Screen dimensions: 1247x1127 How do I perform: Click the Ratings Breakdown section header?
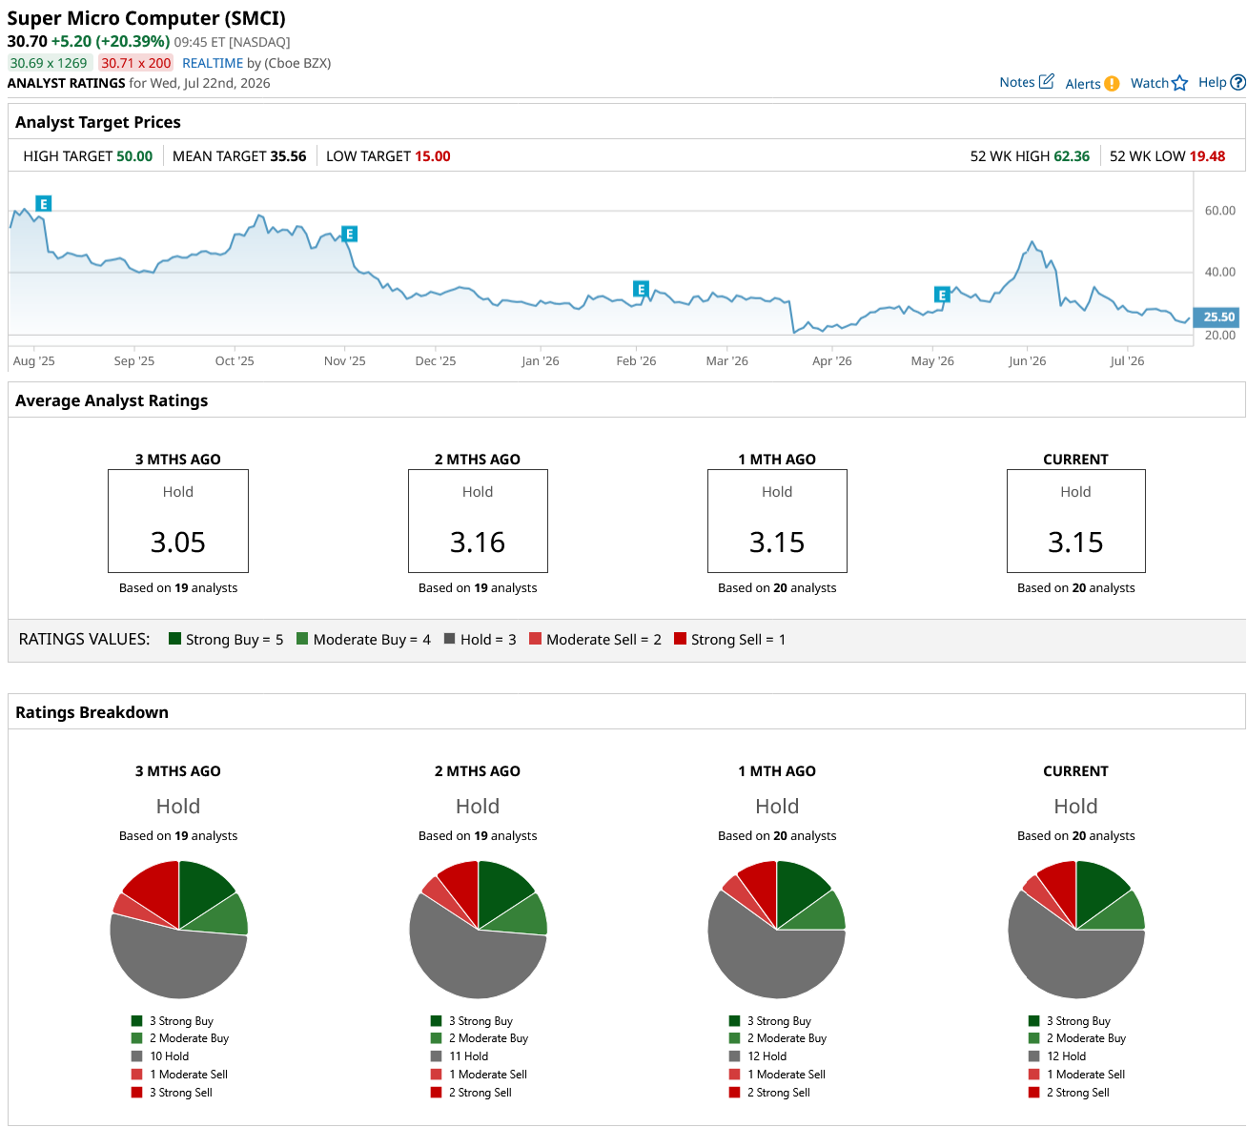[92, 712]
